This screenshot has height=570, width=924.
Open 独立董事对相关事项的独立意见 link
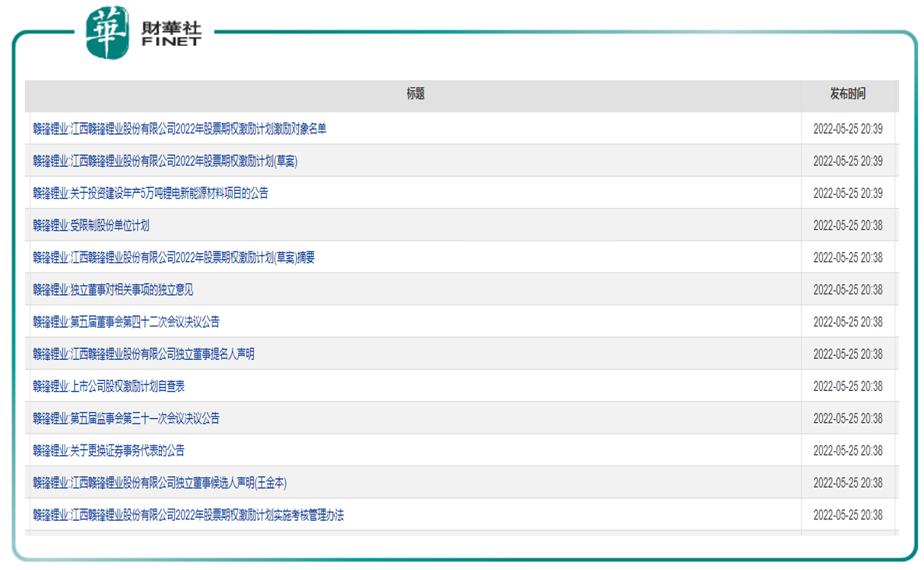[x=113, y=290]
